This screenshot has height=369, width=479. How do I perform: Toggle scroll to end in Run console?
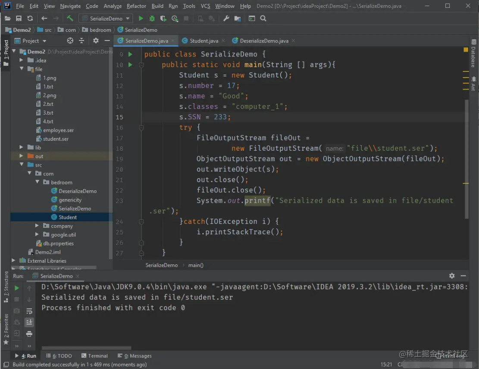coord(29,322)
